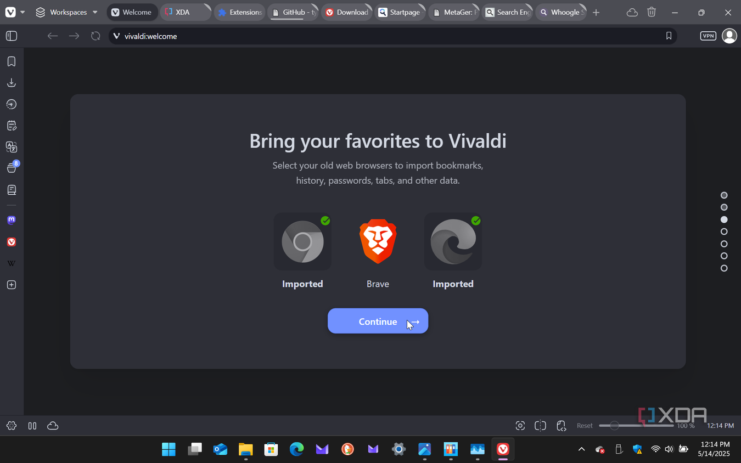Expand the Workspaces dropdown
The image size is (741, 463).
pyautogui.click(x=66, y=12)
